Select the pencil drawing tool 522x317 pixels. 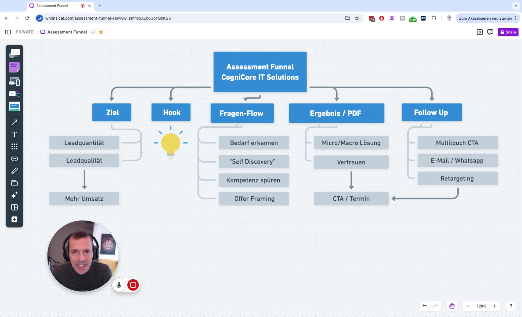tap(14, 171)
